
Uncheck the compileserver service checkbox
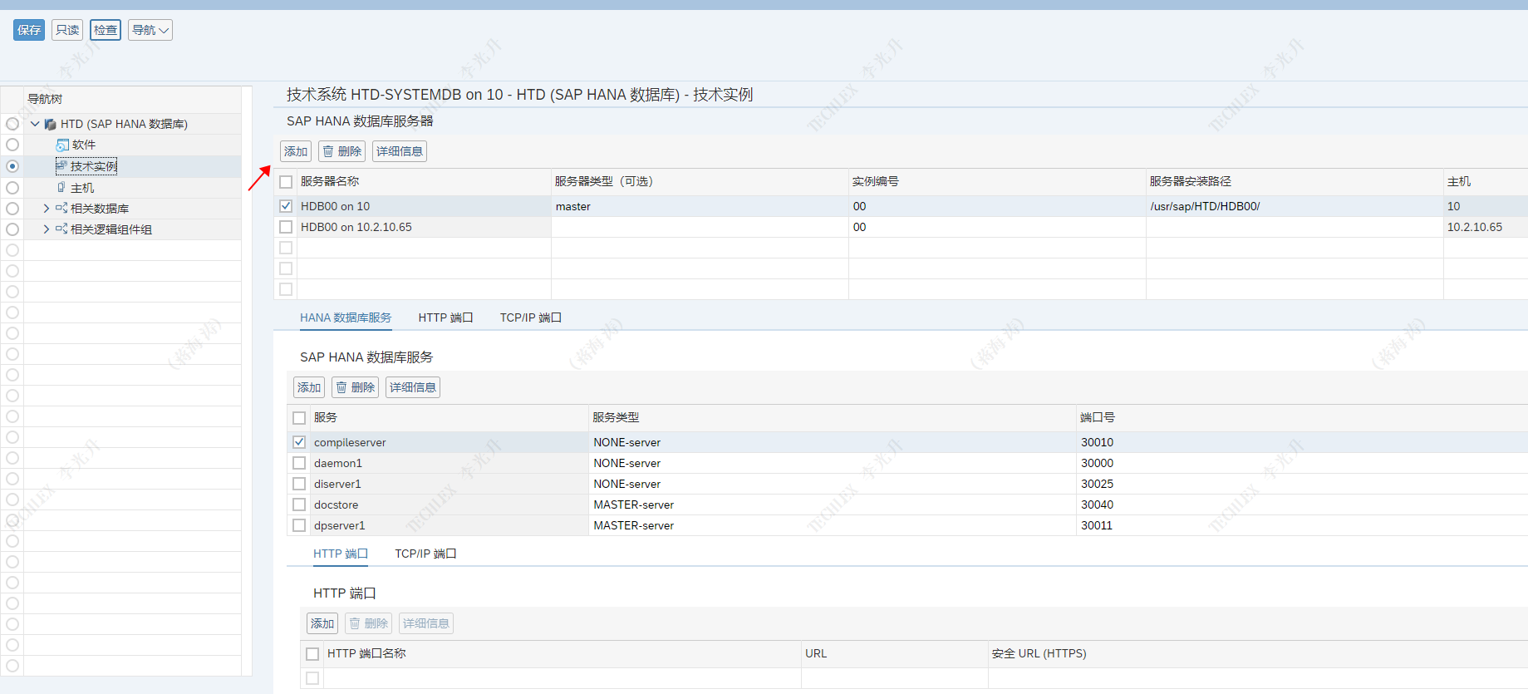[x=299, y=442]
